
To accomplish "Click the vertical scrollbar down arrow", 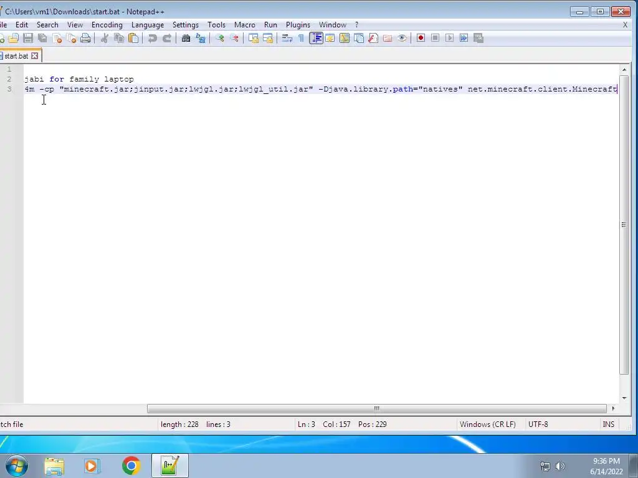I will [x=624, y=398].
